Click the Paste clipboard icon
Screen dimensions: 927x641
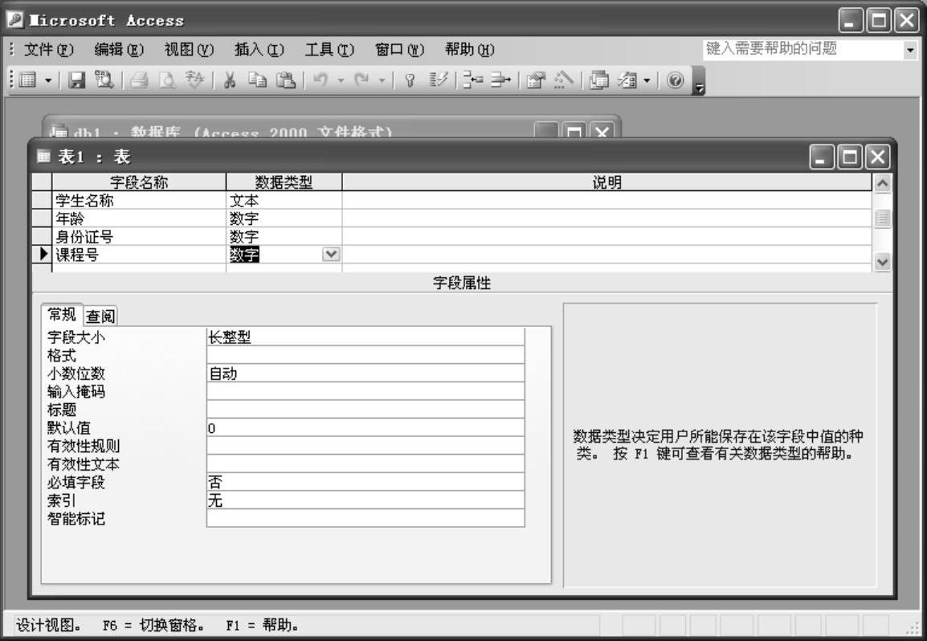click(x=285, y=80)
